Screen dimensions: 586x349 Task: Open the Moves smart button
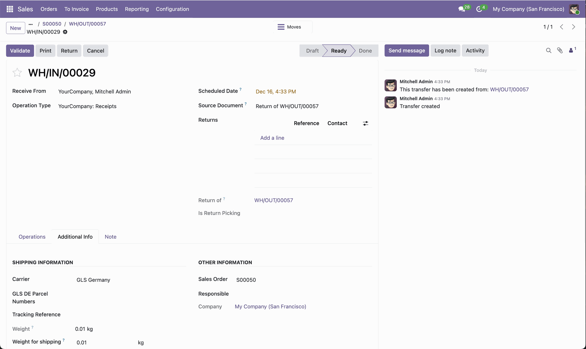point(292,27)
